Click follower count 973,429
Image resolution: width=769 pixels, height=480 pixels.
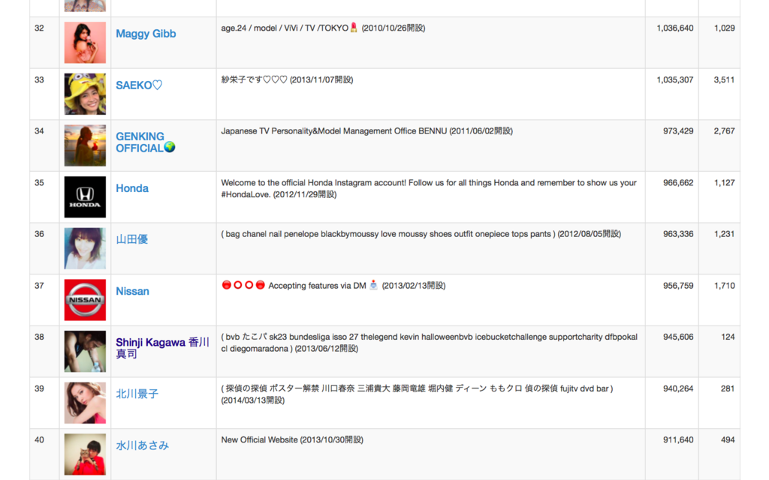(x=678, y=131)
